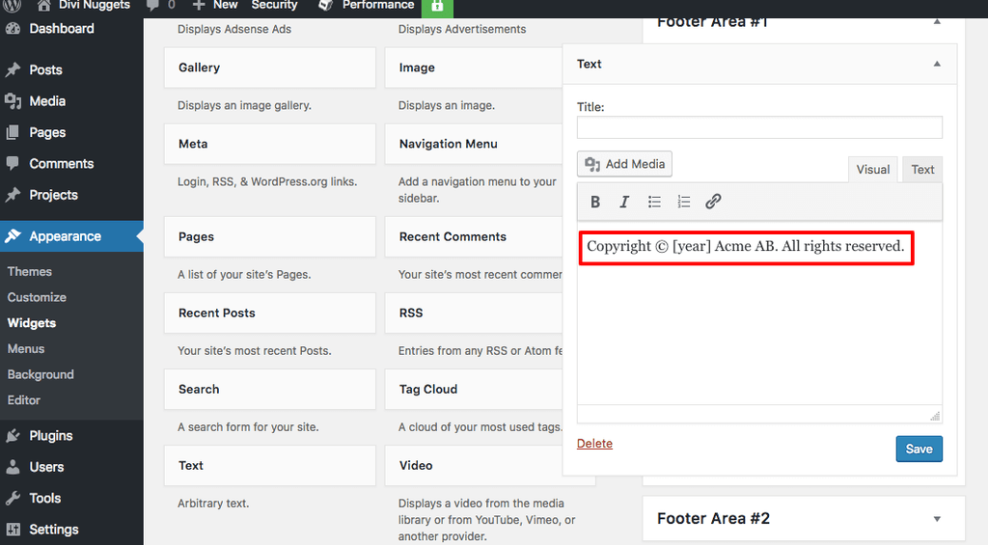The height and width of the screenshot is (545, 988).
Task: Open Security in the admin bar
Action: point(274,5)
